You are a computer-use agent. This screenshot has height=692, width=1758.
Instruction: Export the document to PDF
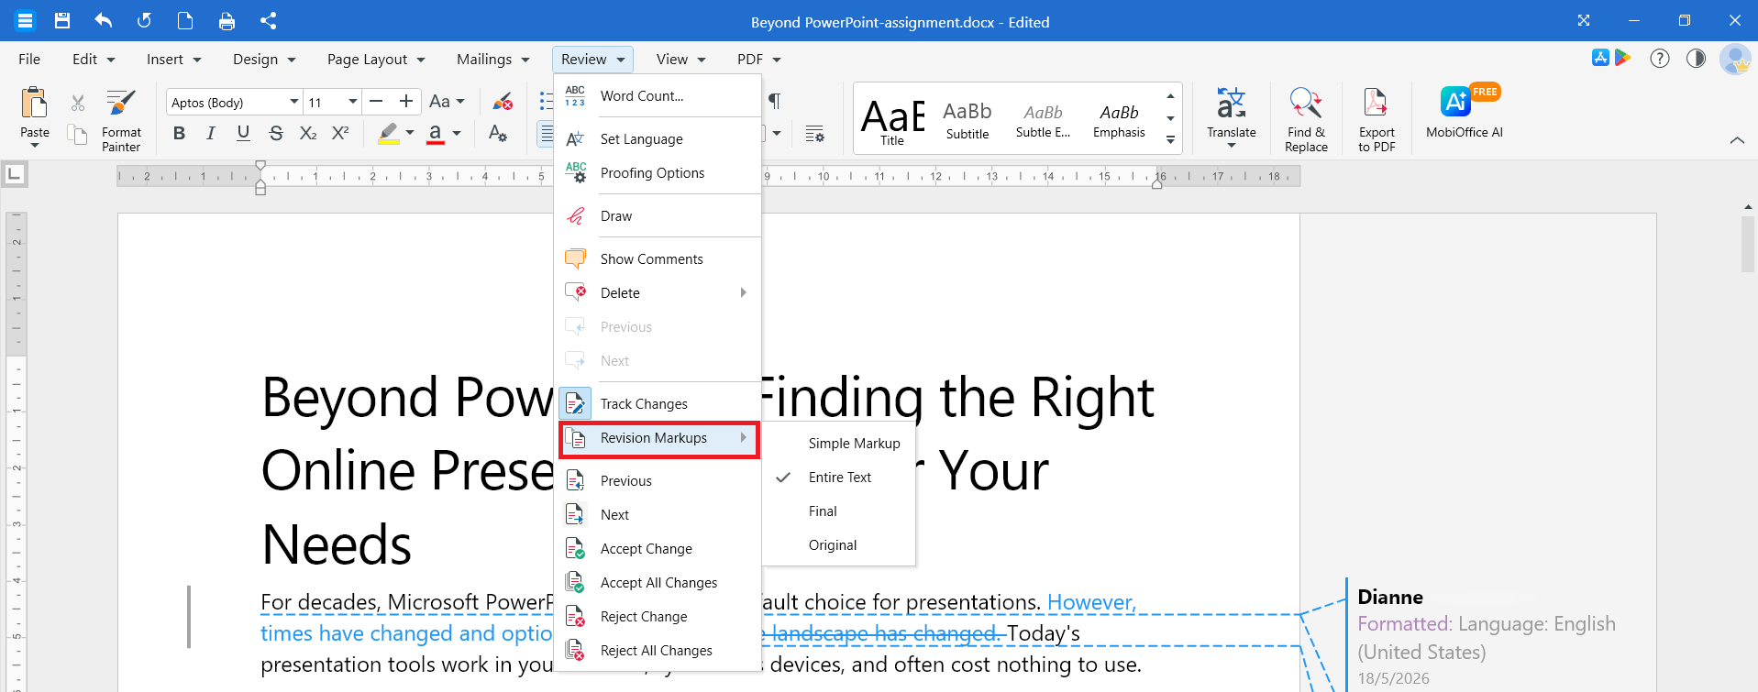coord(1377,119)
